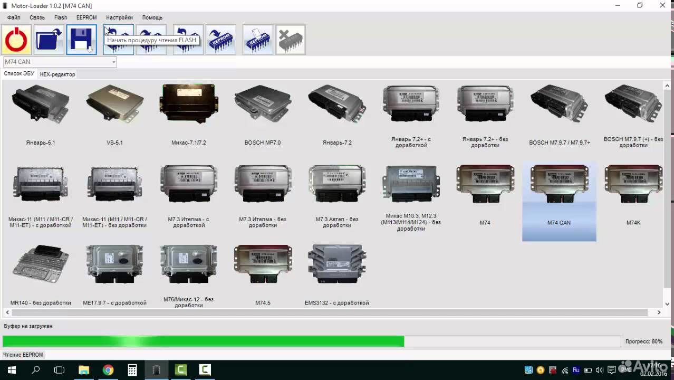674x380 pixels.
Task: Open the Файл menu
Action: pos(14,17)
